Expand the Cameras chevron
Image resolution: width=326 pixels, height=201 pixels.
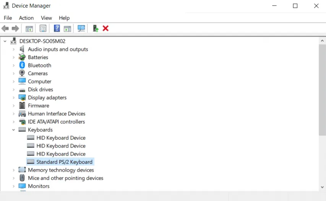point(13,74)
